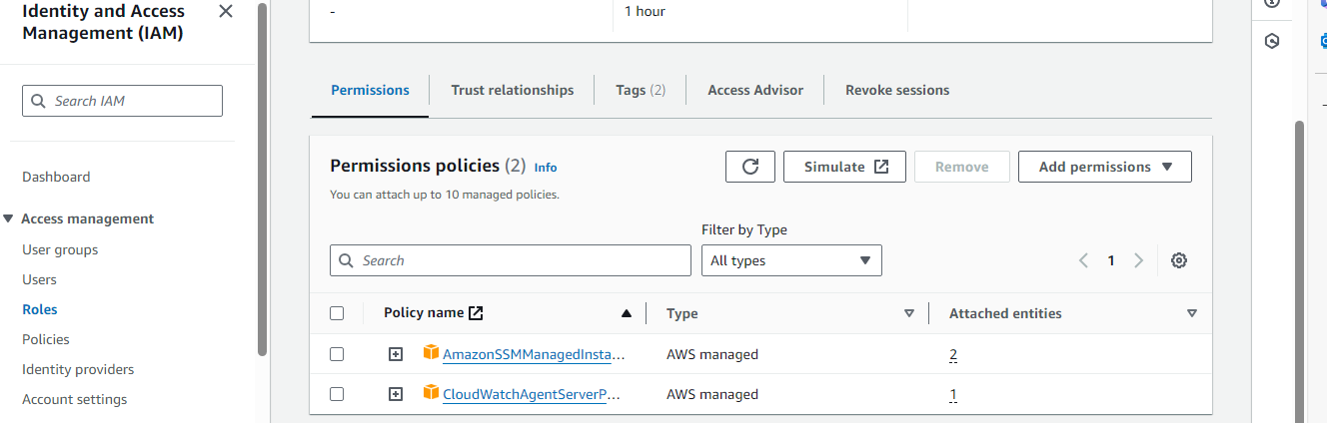1327x423 pixels.
Task: Click the sidebar vertical scrollbar
Action: (262, 180)
